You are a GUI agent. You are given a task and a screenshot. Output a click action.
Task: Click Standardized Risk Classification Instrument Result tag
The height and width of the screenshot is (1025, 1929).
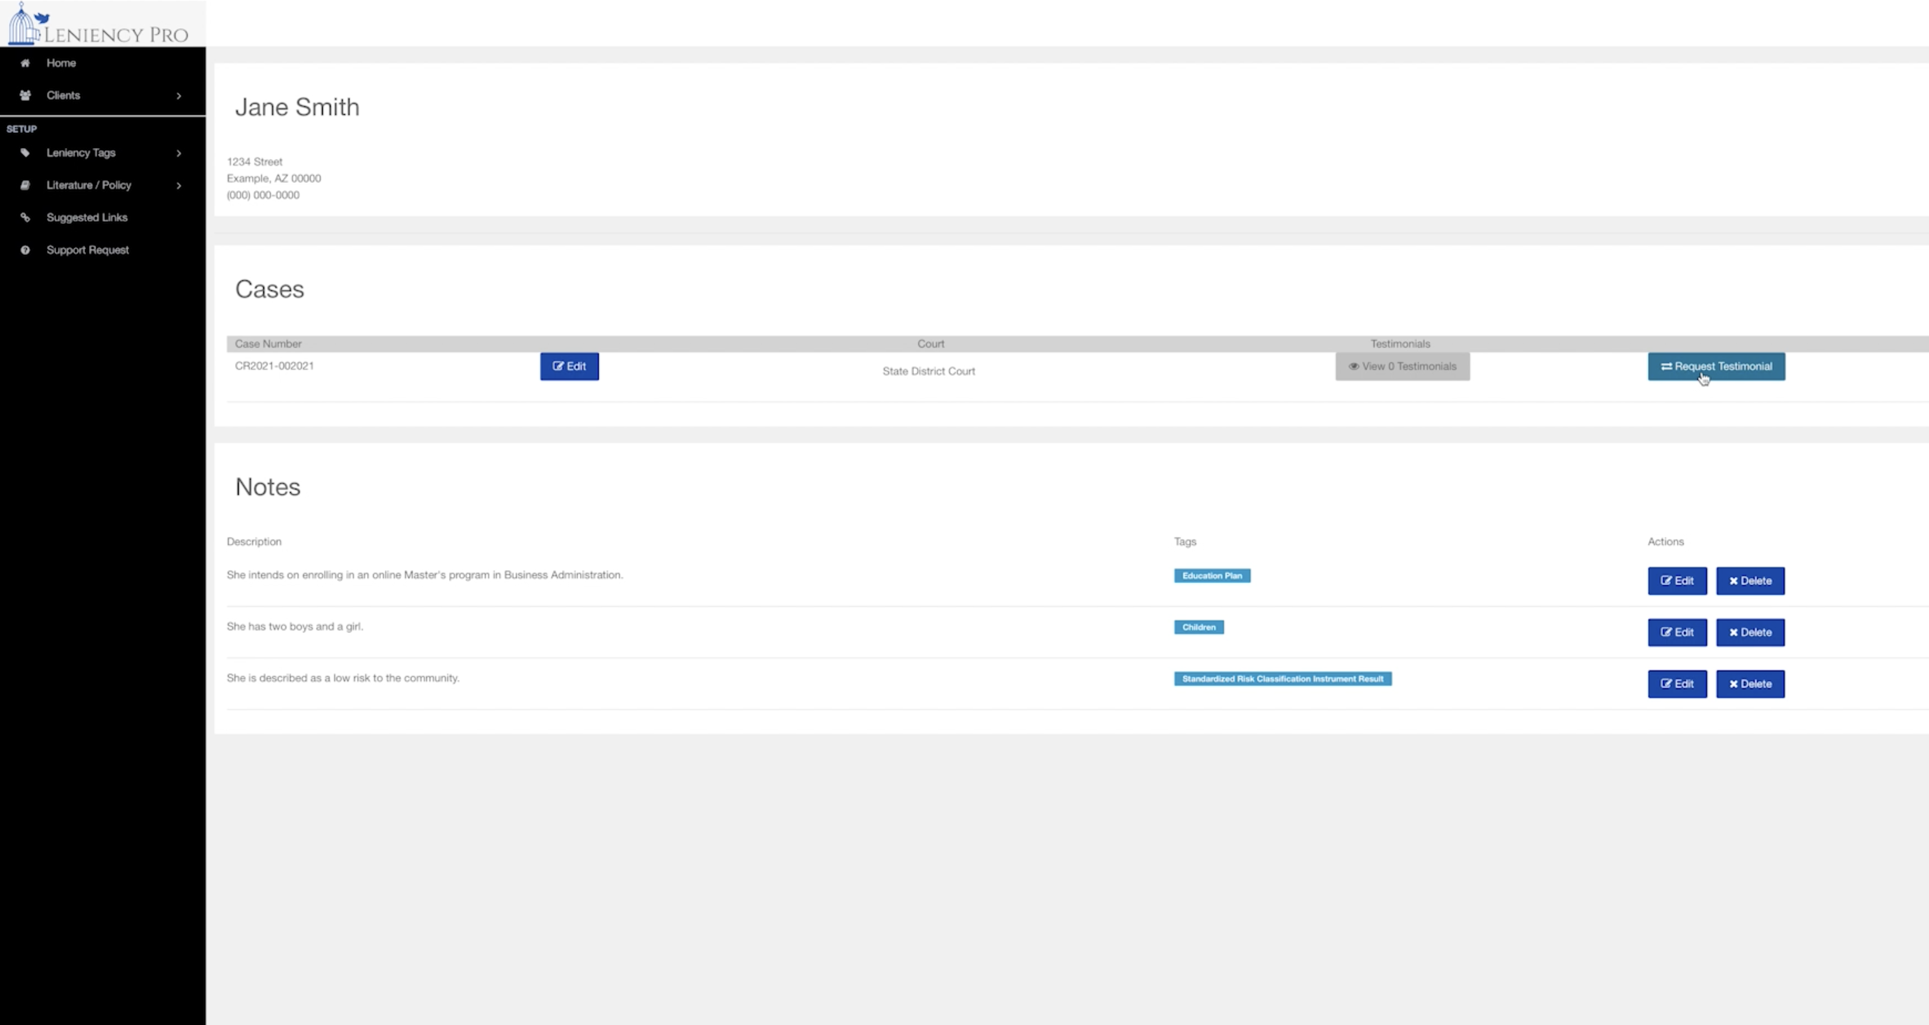pyautogui.click(x=1282, y=679)
